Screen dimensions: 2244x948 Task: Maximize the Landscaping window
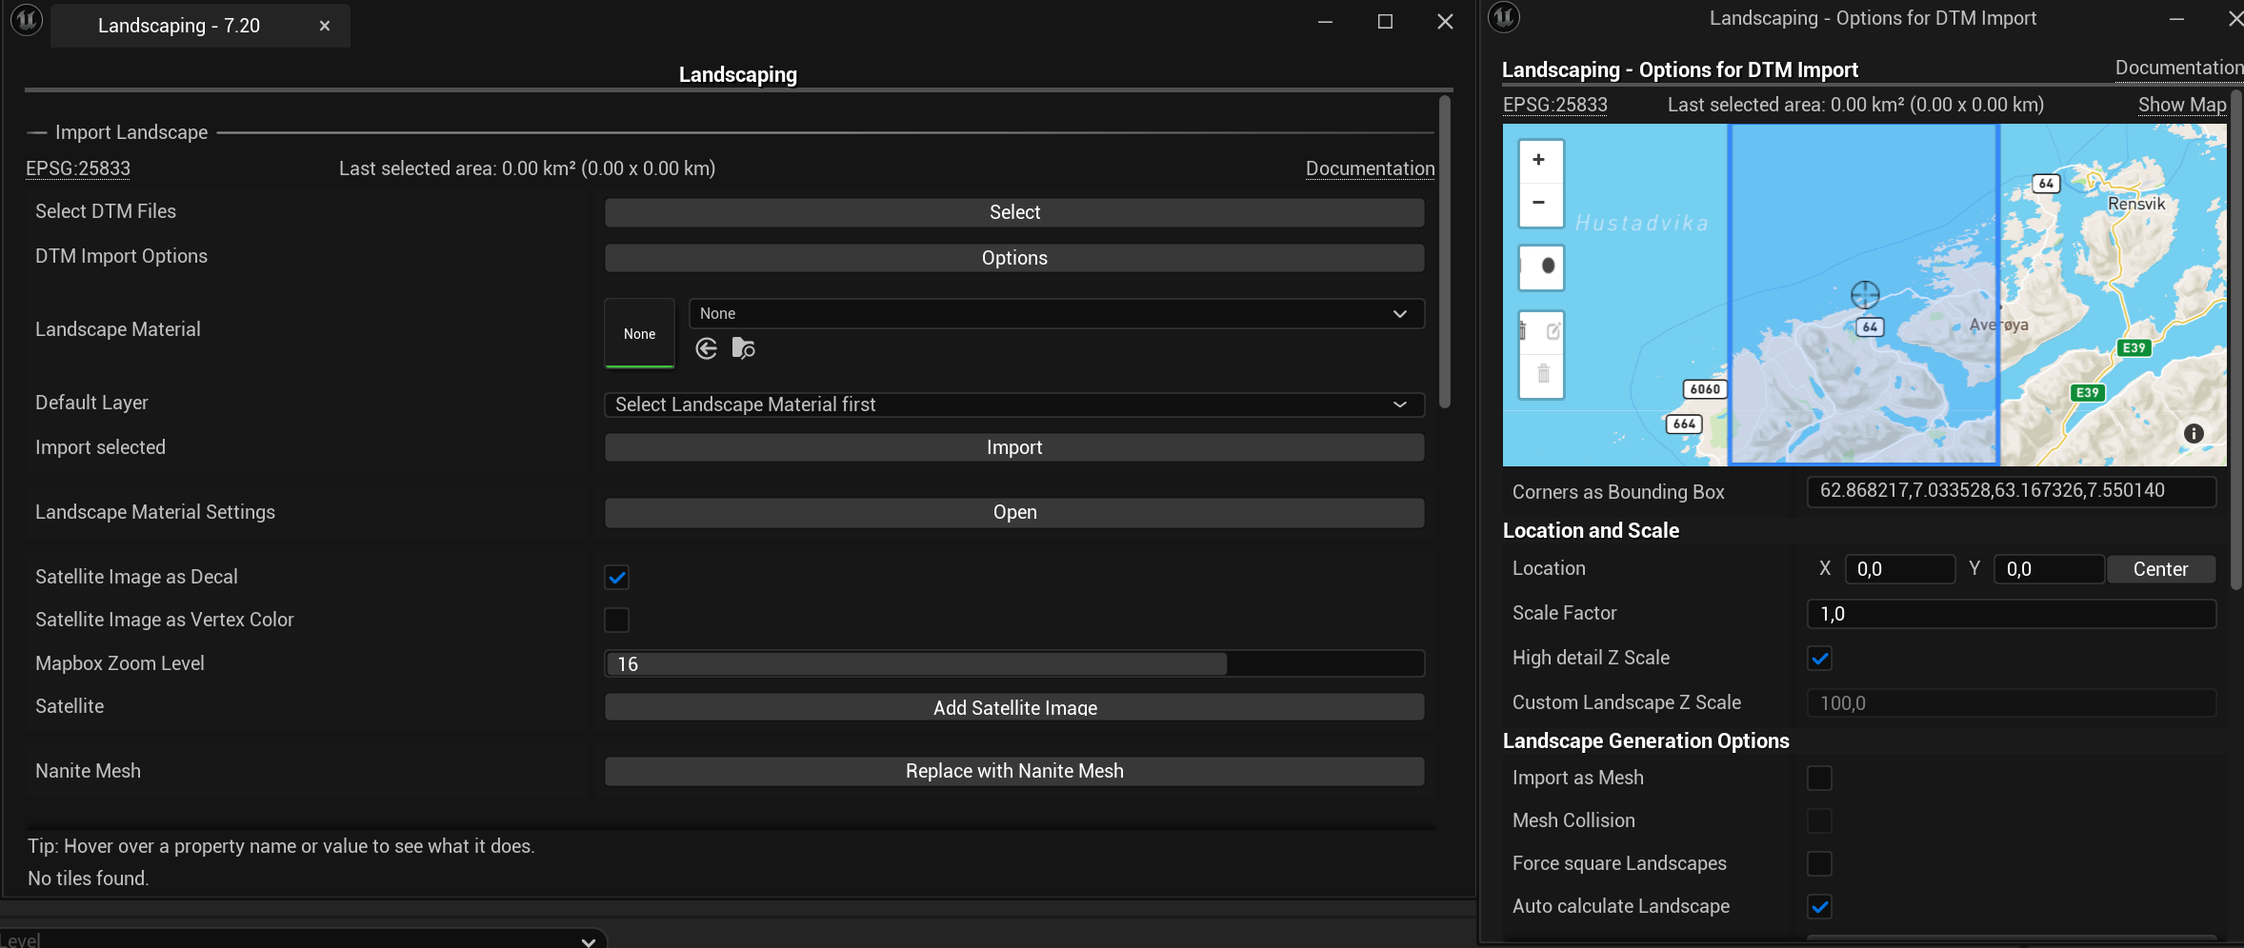[1385, 21]
